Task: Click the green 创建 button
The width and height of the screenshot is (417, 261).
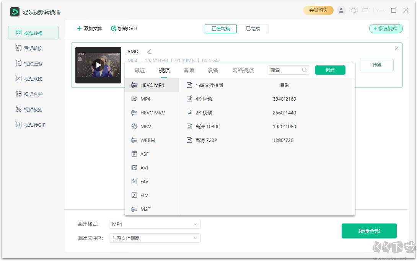Action: [x=330, y=70]
